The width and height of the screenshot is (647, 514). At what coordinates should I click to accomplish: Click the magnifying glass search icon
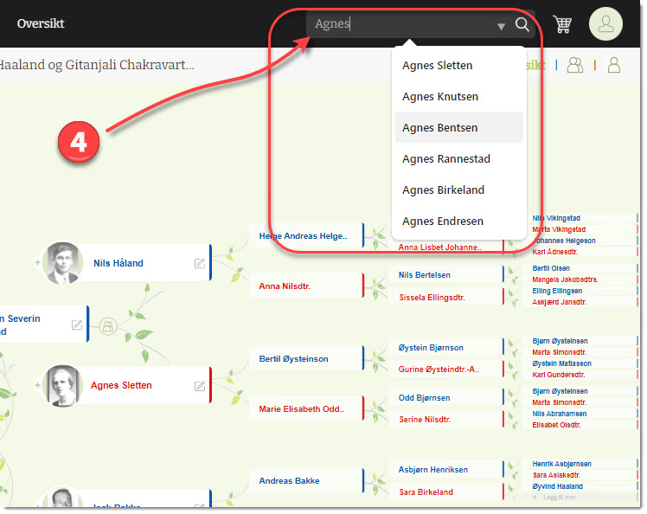click(x=522, y=24)
